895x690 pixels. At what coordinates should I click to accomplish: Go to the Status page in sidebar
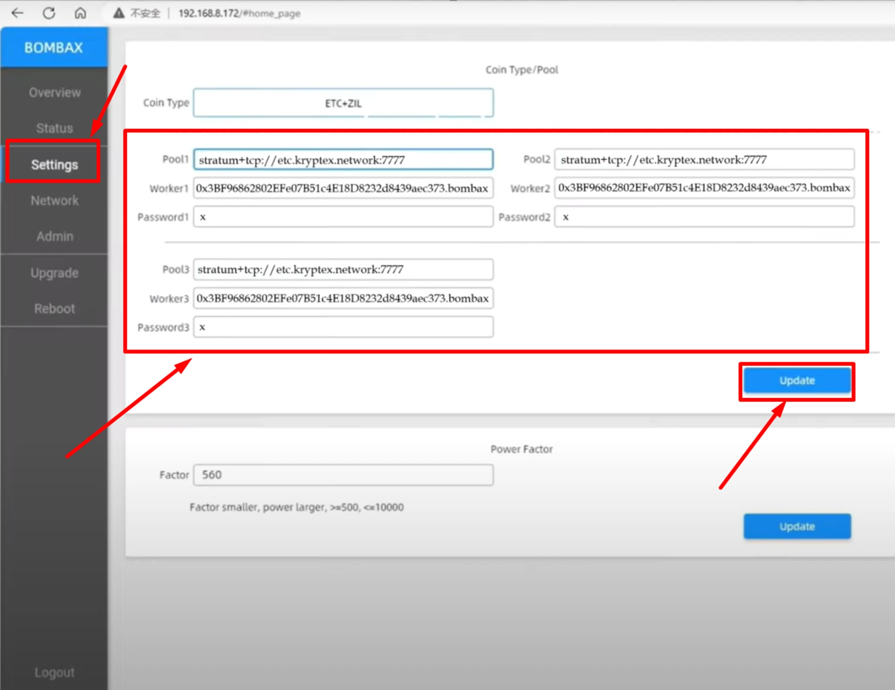point(55,128)
